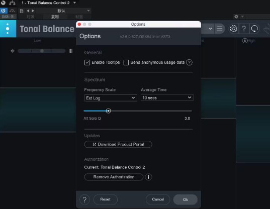Click Remove Authorization button
Viewport: 270px width, 209px height.
(114, 177)
